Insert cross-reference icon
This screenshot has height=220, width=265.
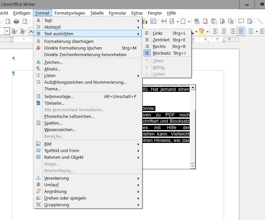click(x=231, y=21)
